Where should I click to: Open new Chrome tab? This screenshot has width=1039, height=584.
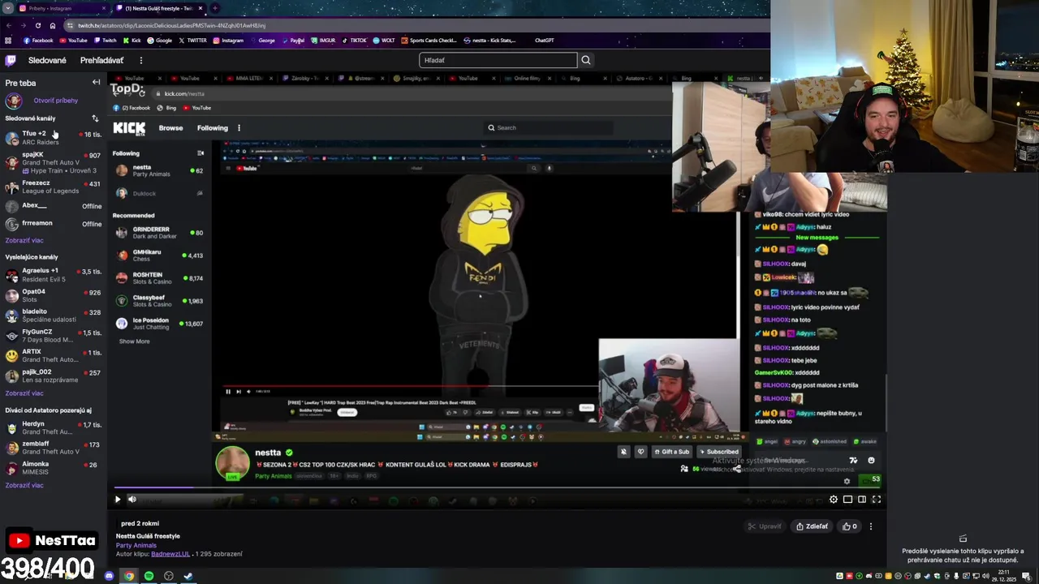214,8
